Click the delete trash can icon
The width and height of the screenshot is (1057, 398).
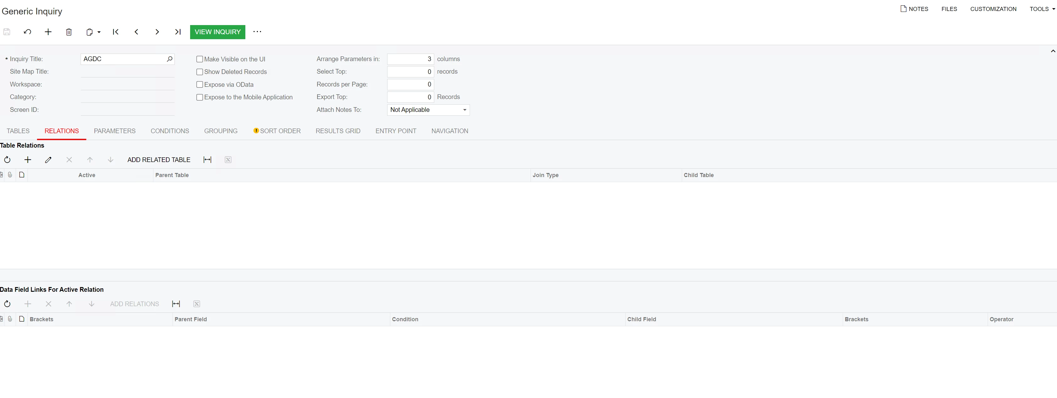pos(69,32)
